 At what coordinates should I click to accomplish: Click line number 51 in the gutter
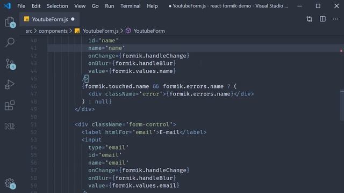pyautogui.click(x=33, y=124)
